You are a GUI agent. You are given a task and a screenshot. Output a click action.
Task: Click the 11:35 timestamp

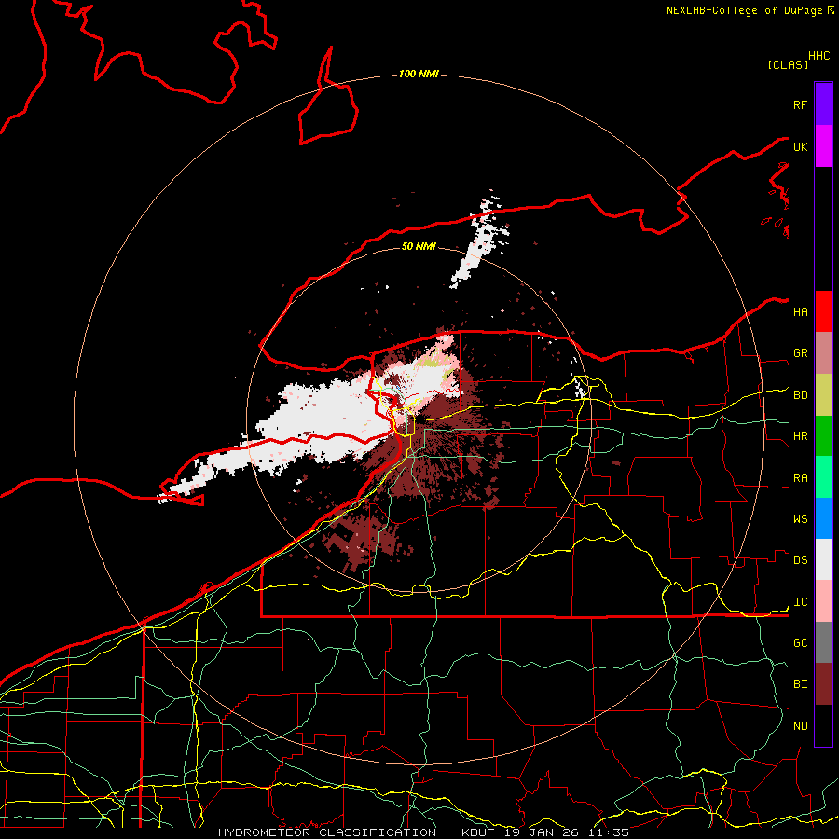pyautogui.click(x=609, y=832)
